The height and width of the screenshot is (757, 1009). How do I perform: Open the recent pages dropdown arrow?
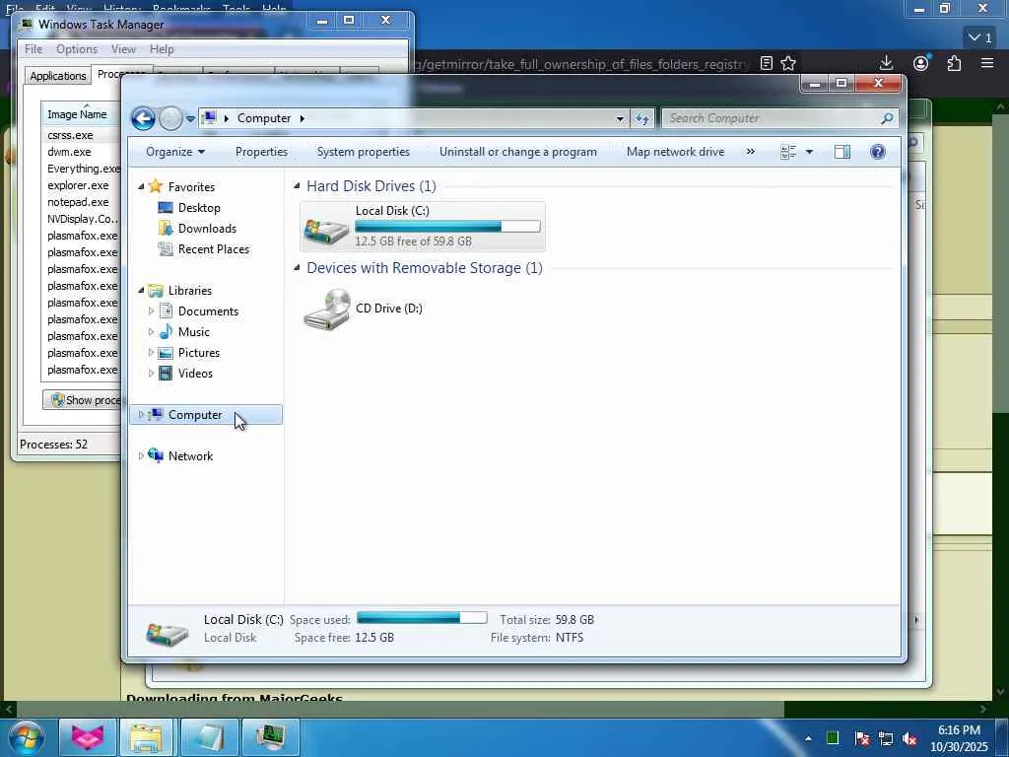click(x=190, y=118)
